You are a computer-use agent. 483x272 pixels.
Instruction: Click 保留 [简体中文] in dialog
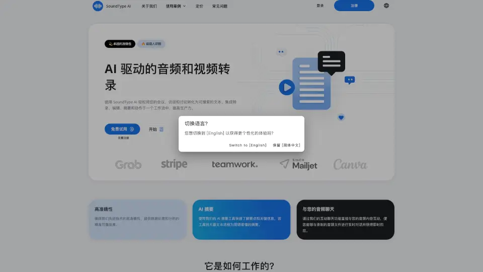(x=286, y=145)
